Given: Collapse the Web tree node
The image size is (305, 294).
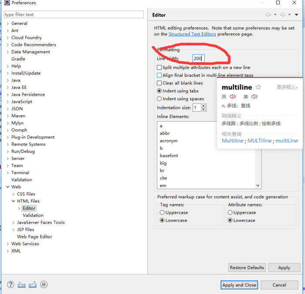Looking at the screenshot, I should pyautogui.click(x=7, y=187).
